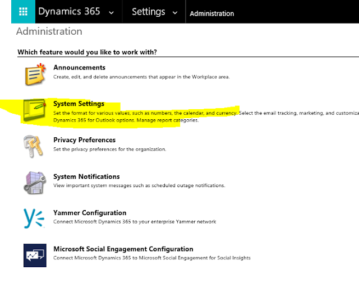
Task: Open the Announcements link
Action: click(79, 67)
